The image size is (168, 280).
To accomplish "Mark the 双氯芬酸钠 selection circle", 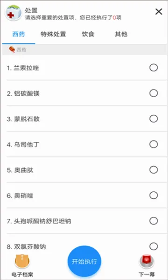I will (154, 246).
